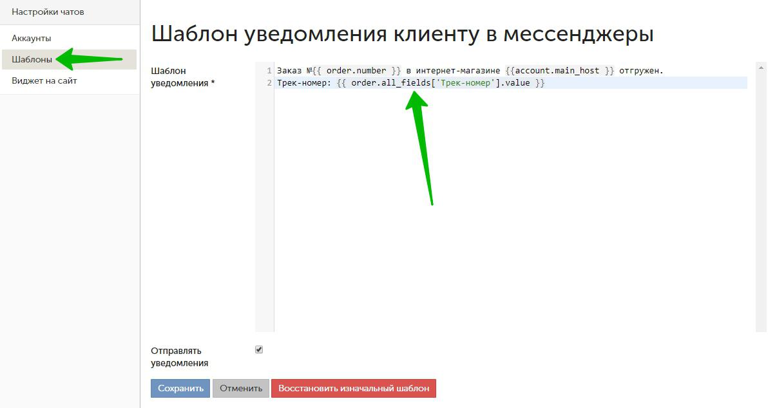Click line 2 with Трек-номер code

click(x=410, y=83)
